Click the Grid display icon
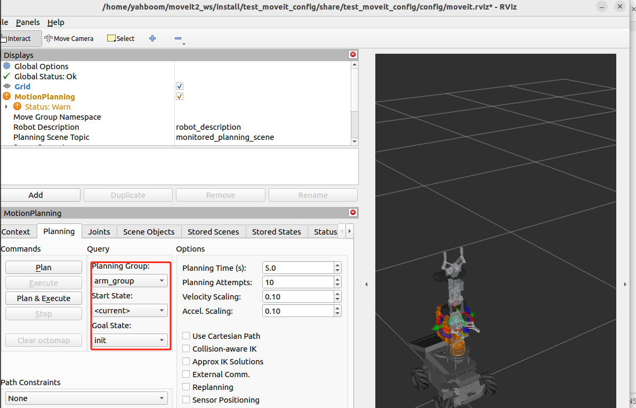 pos(7,86)
